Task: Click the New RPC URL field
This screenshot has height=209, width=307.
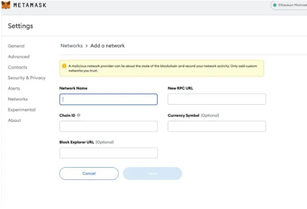Action: pos(217,99)
